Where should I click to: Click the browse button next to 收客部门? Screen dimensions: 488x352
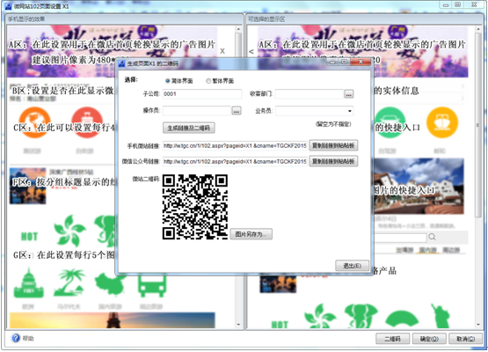click(x=348, y=94)
